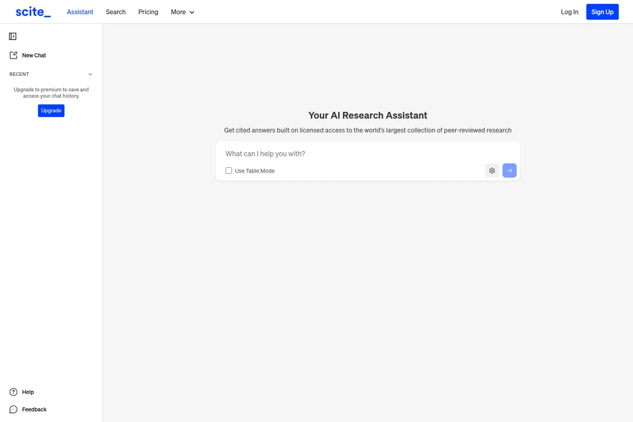Click the scite_ logo
Image resolution: width=633 pixels, height=422 pixels.
33,12
